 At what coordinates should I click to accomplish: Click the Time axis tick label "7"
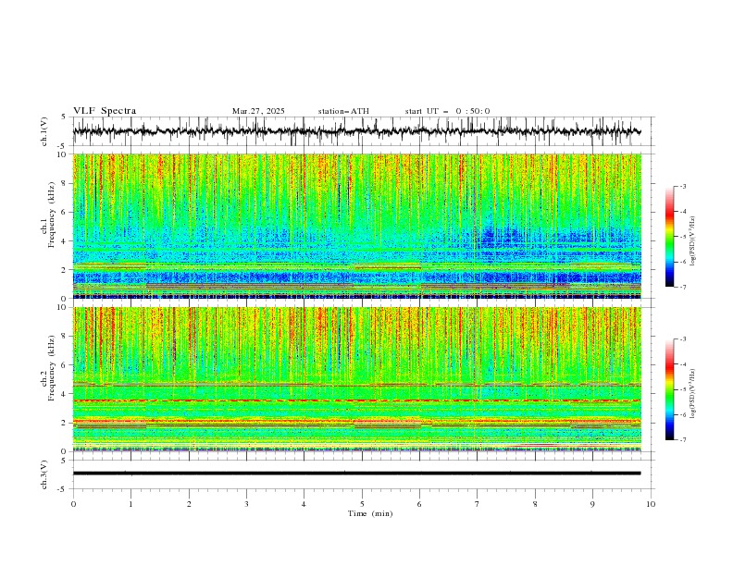click(x=478, y=504)
